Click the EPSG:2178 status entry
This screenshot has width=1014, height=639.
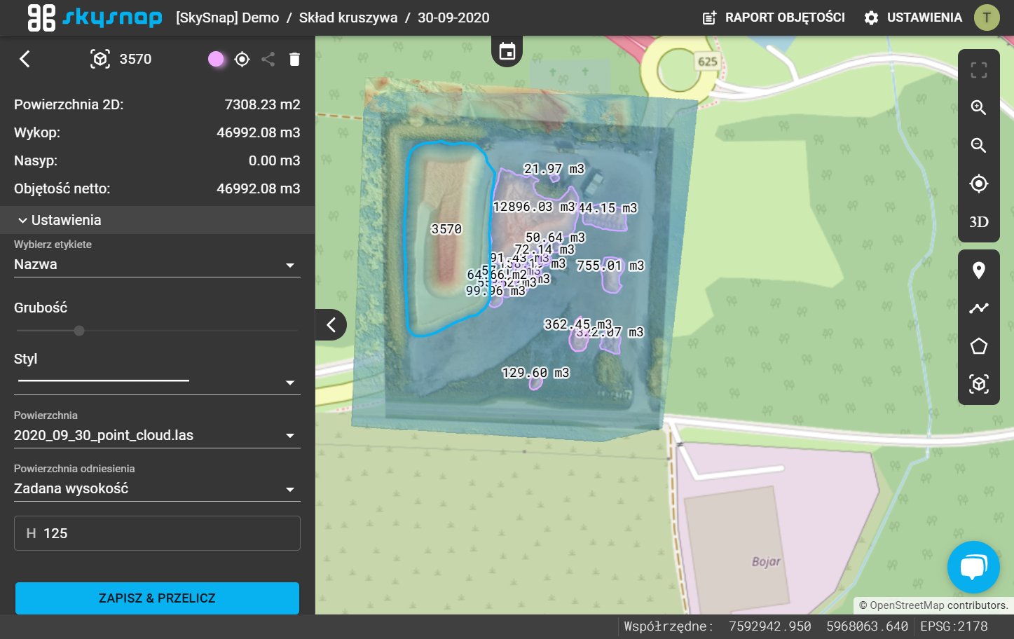tap(954, 626)
